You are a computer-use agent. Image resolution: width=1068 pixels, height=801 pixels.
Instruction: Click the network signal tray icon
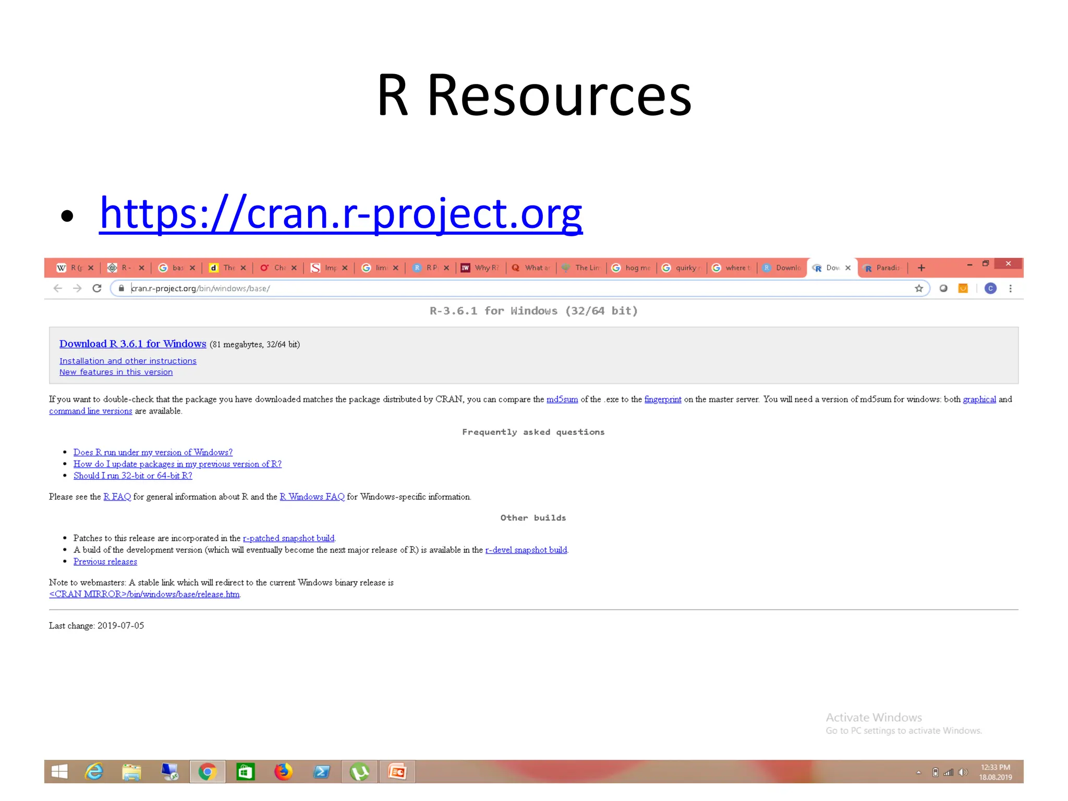click(949, 772)
